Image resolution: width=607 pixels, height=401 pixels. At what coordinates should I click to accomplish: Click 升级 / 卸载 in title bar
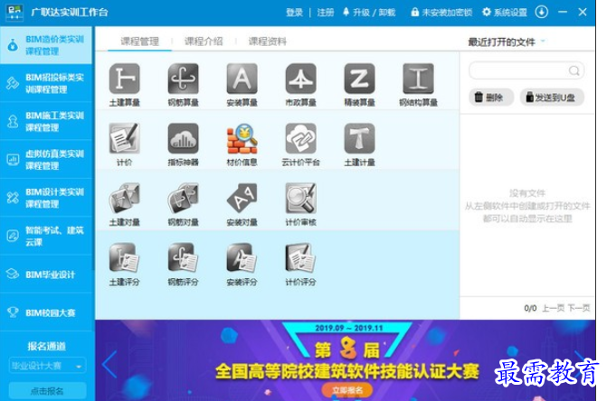click(x=370, y=13)
